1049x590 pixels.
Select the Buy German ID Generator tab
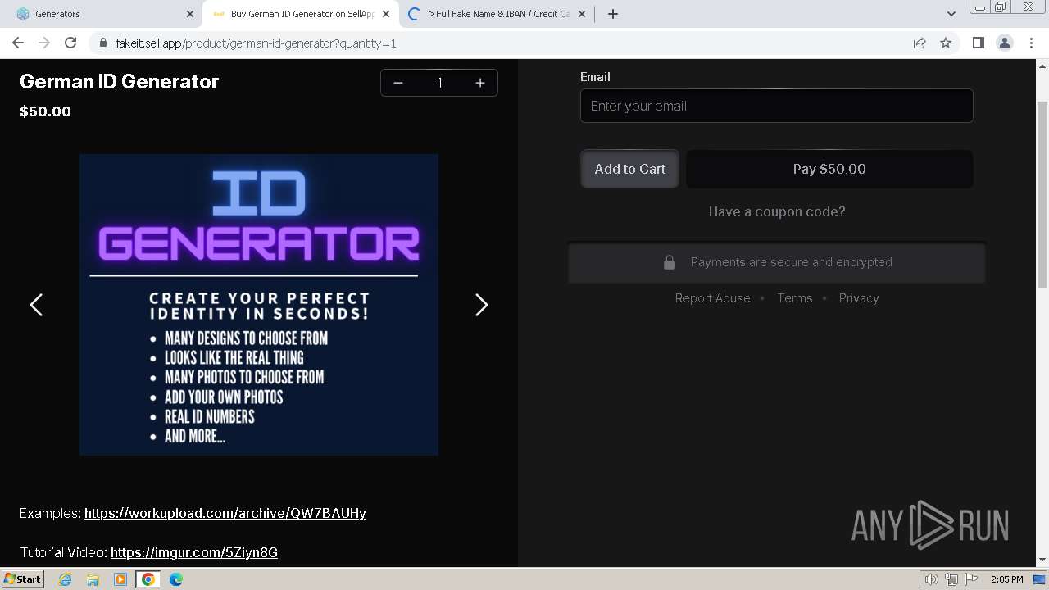coord(301,14)
